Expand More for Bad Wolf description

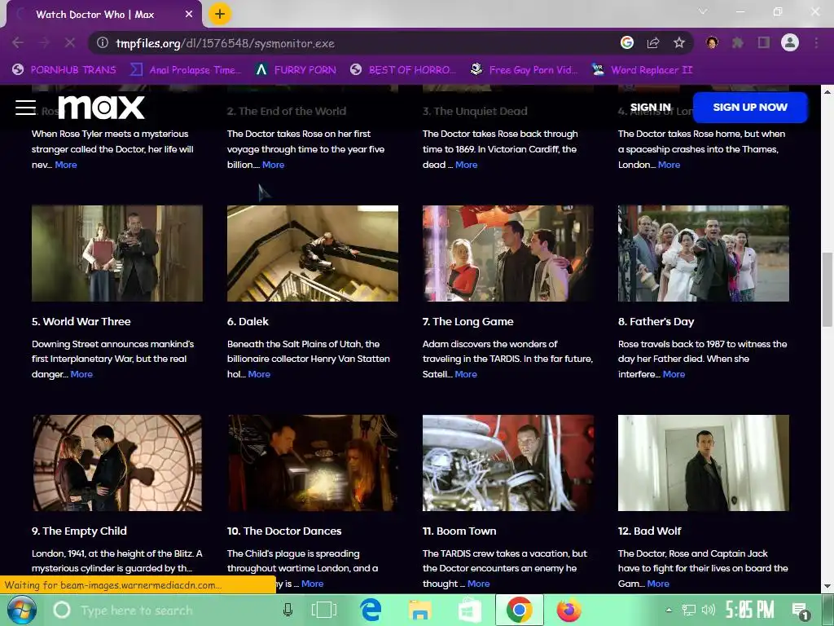(658, 584)
